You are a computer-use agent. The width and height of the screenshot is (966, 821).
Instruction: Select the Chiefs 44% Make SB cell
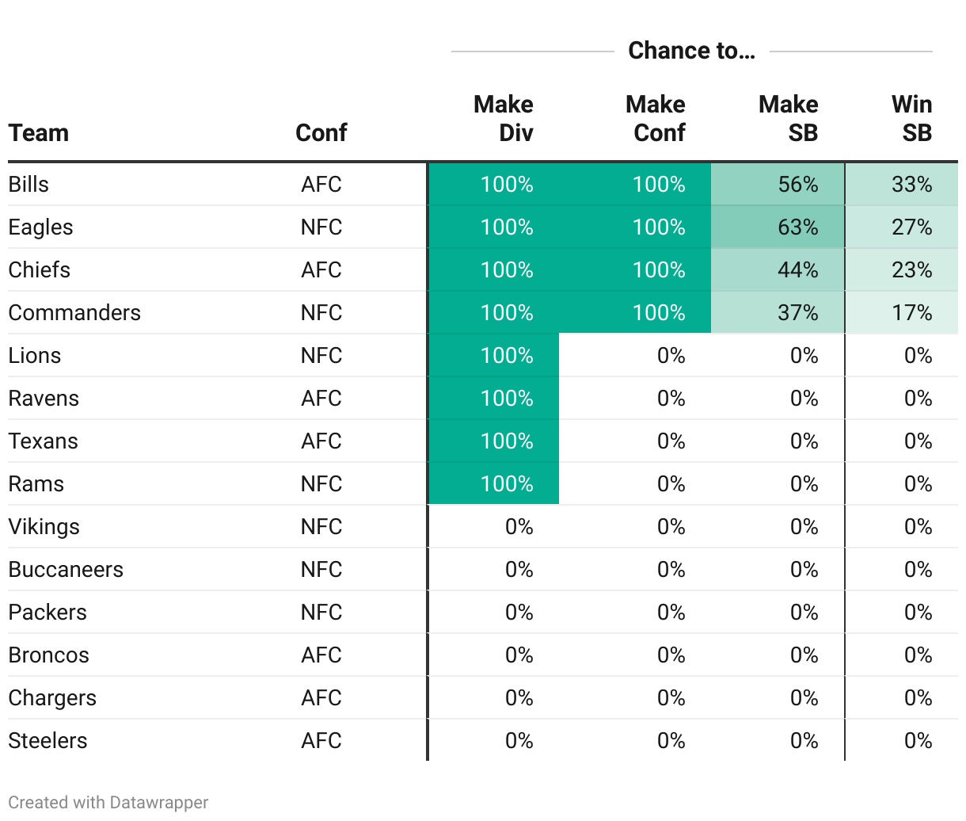pos(797,270)
